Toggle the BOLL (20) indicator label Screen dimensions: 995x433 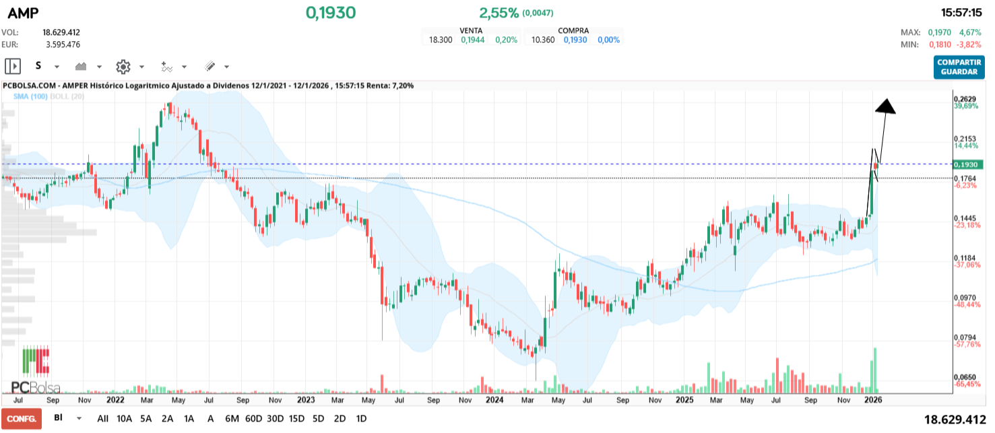67,97
